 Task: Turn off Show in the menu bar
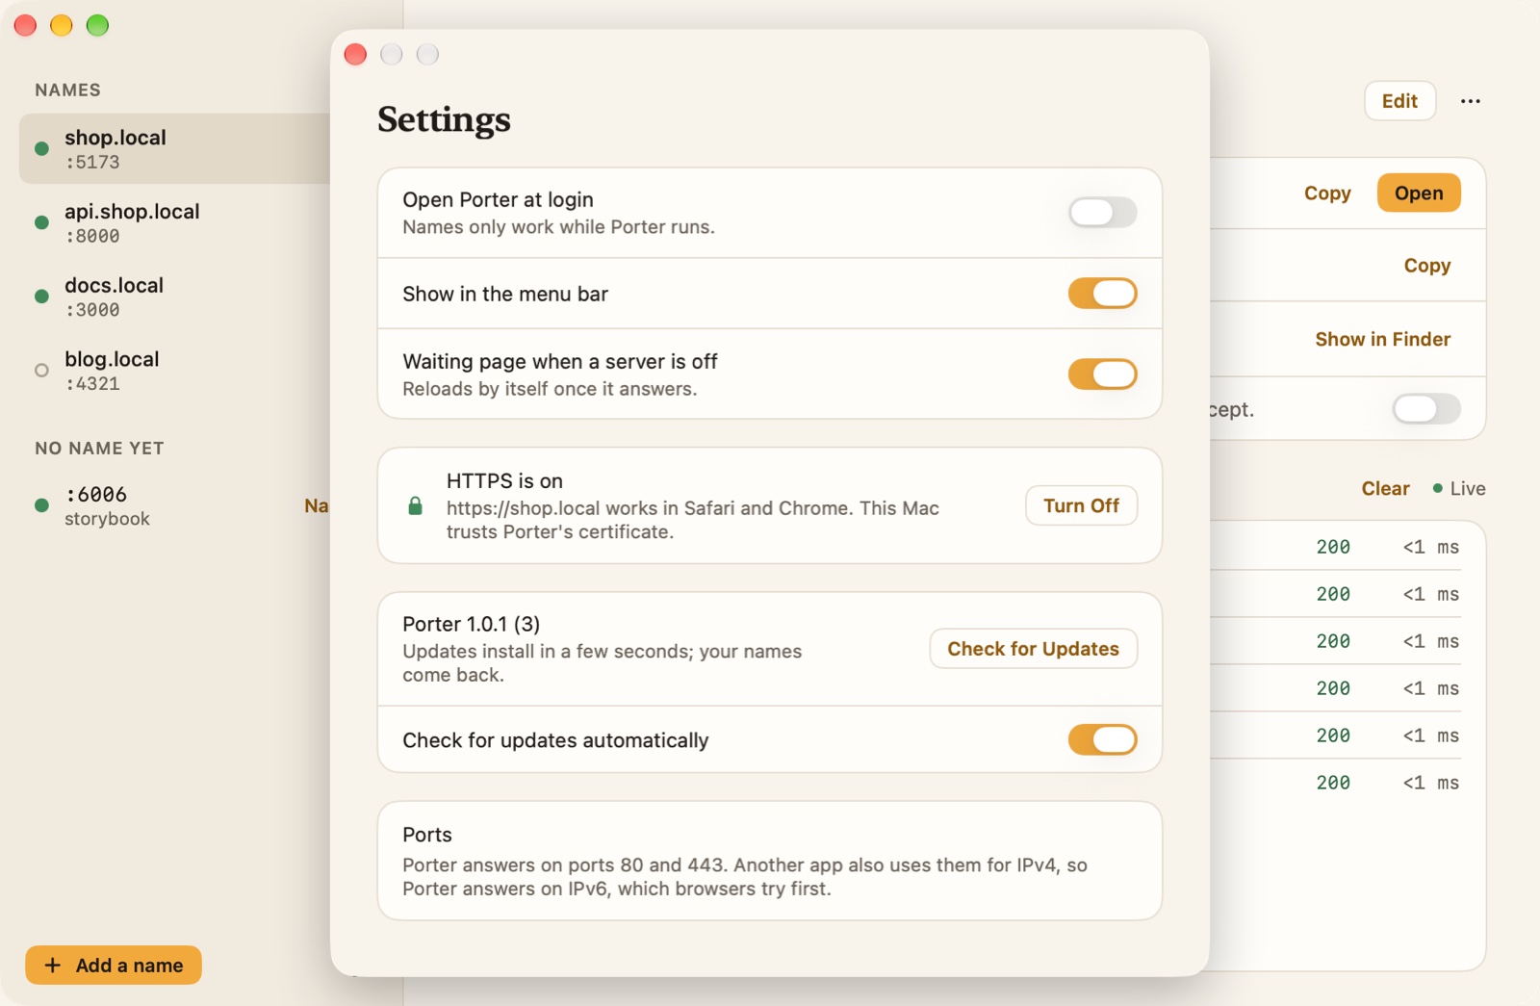pos(1102,293)
